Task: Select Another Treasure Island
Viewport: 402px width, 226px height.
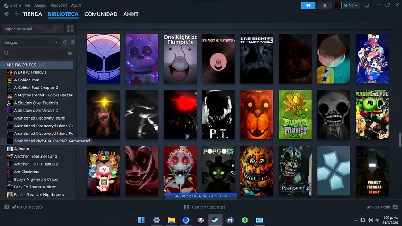Action: (x=35, y=156)
